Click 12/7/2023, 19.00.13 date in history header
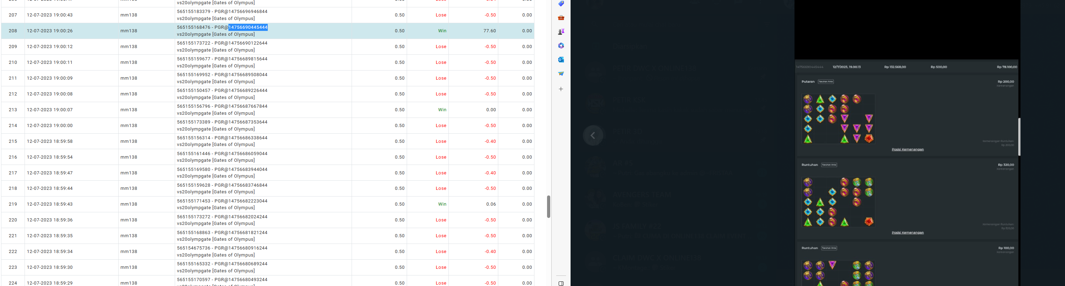This screenshot has width=1065, height=286. click(847, 67)
